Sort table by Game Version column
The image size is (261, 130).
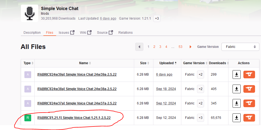195,63
